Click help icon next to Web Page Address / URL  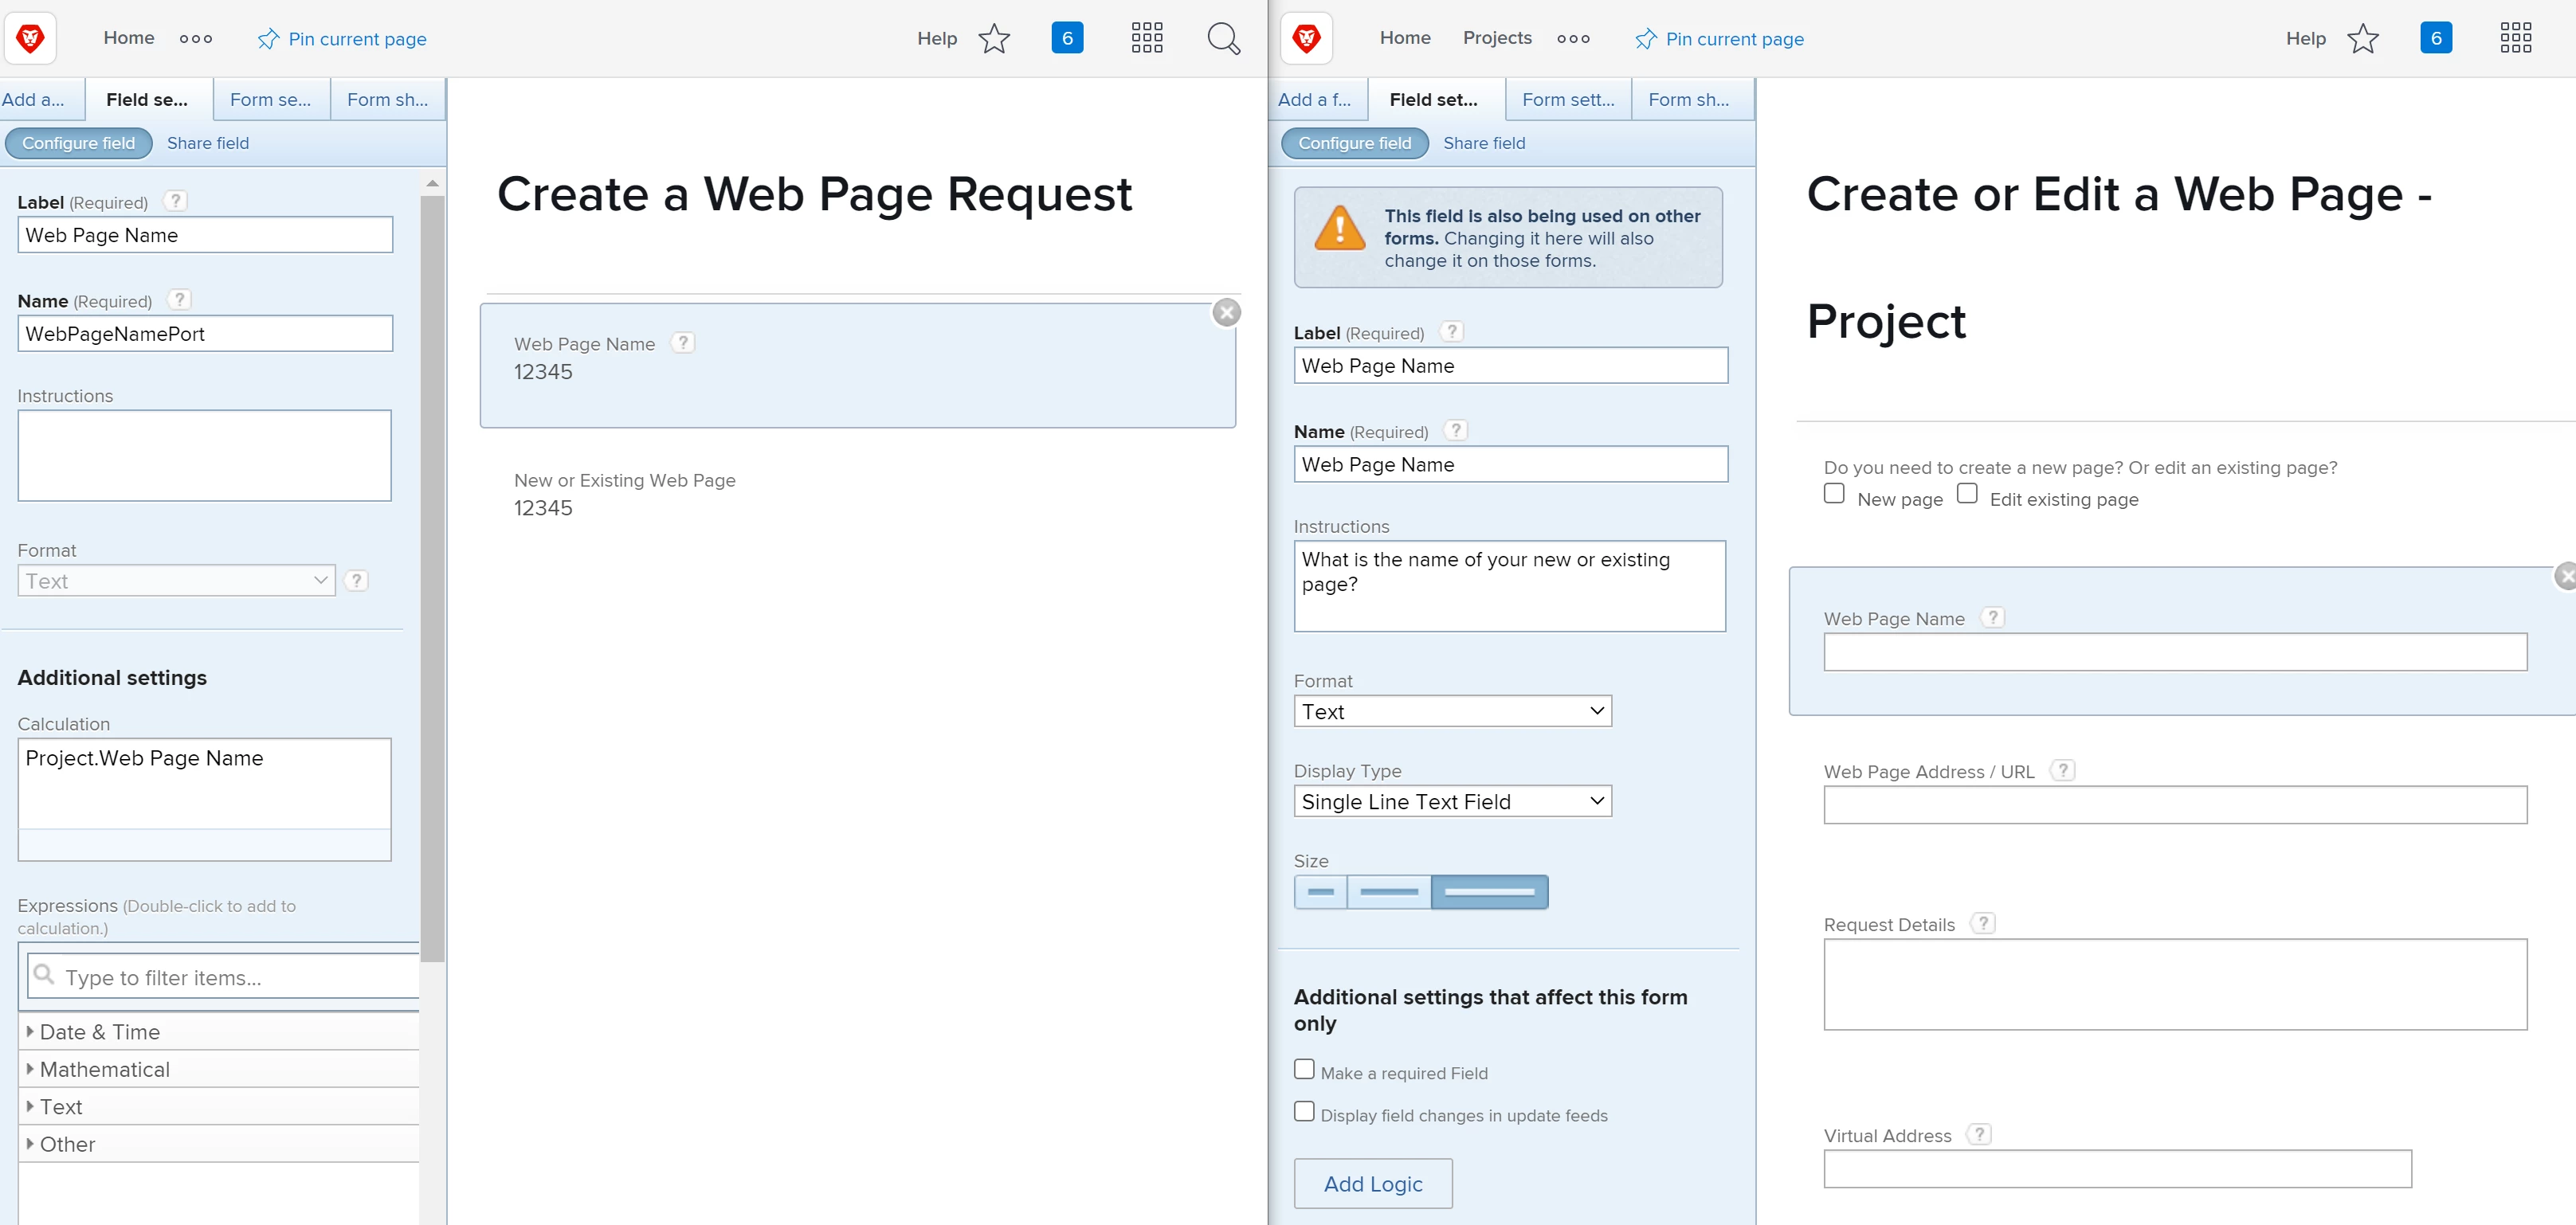click(2063, 770)
